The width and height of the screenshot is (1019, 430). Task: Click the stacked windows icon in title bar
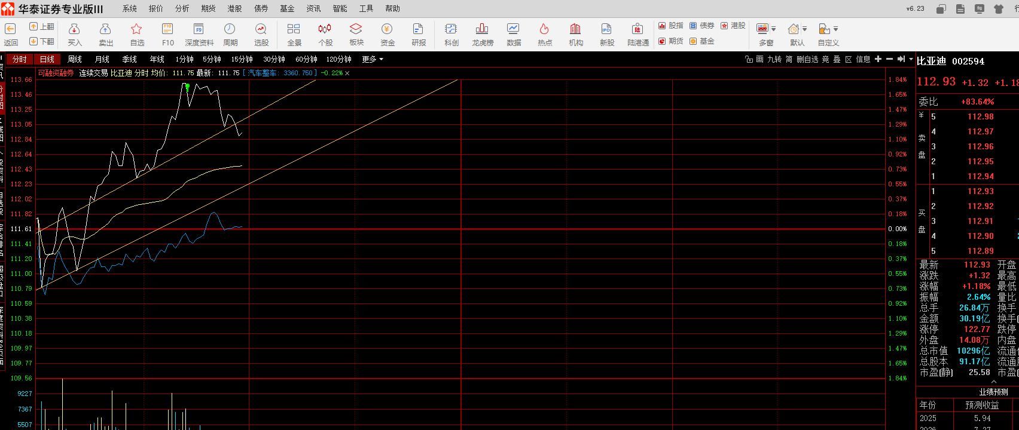click(x=941, y=9)
